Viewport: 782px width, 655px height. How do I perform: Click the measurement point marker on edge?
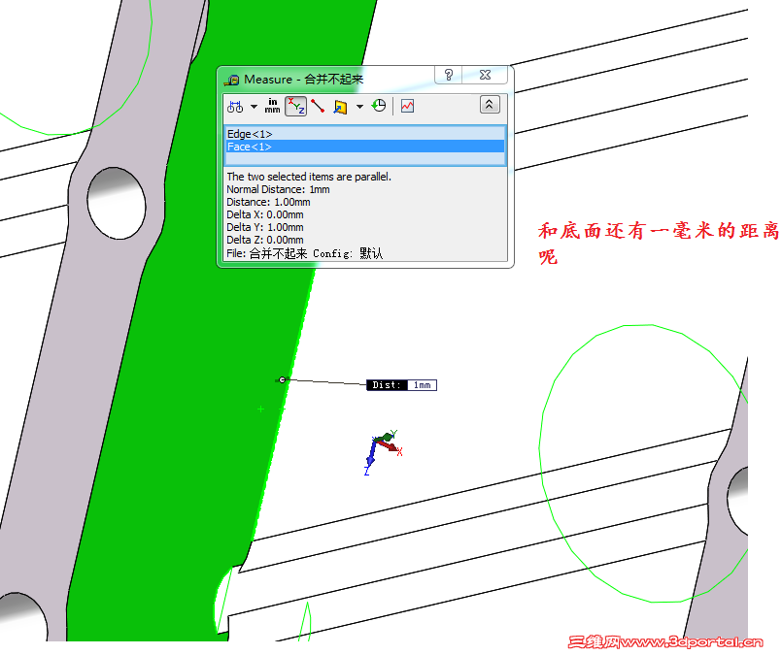tap(283, 380)
